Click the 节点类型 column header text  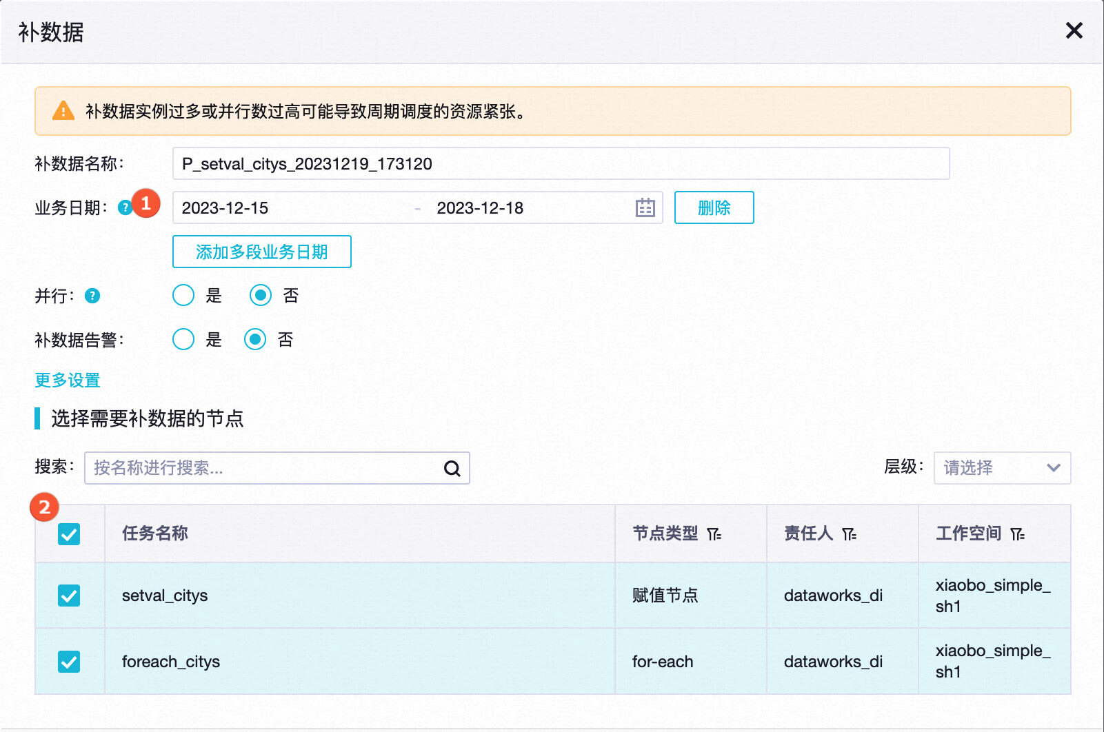[x=665, y=533]
